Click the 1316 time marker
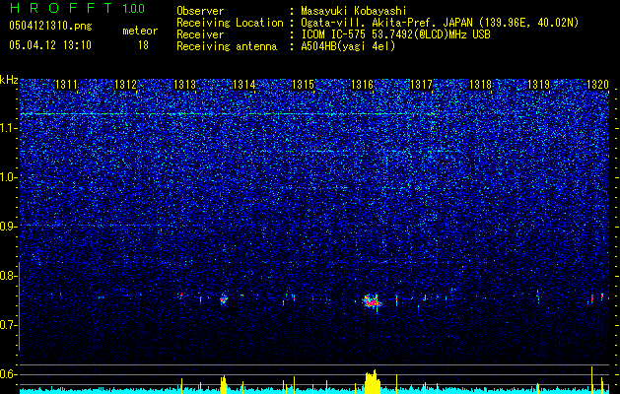This screenshot has width=620, height=394. tap(362, 84)
